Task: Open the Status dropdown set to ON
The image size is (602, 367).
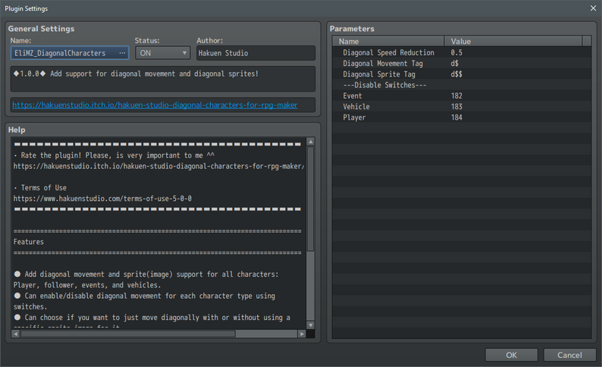Action: click(162, 53)
